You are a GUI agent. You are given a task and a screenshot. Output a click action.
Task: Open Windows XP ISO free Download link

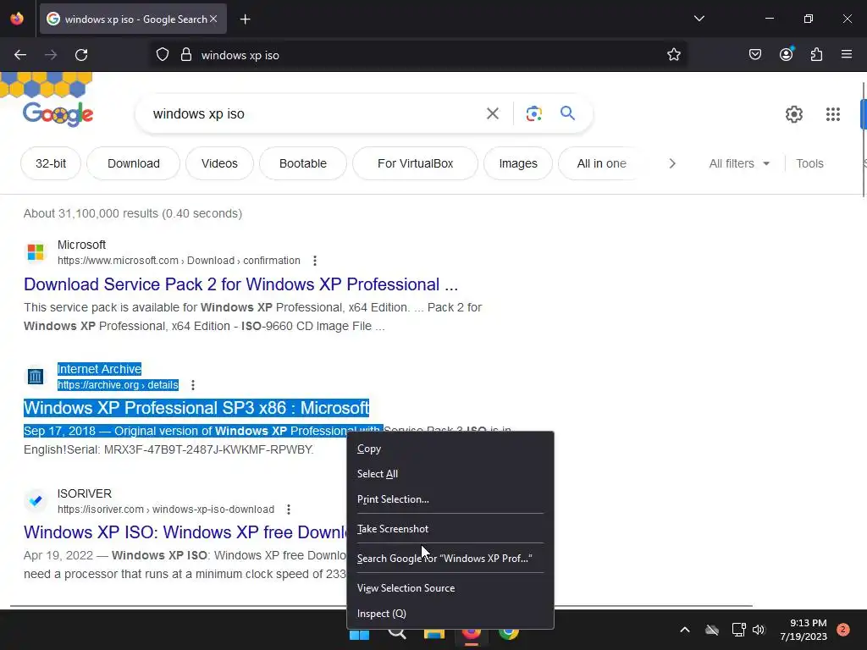[x=185, y=532]
